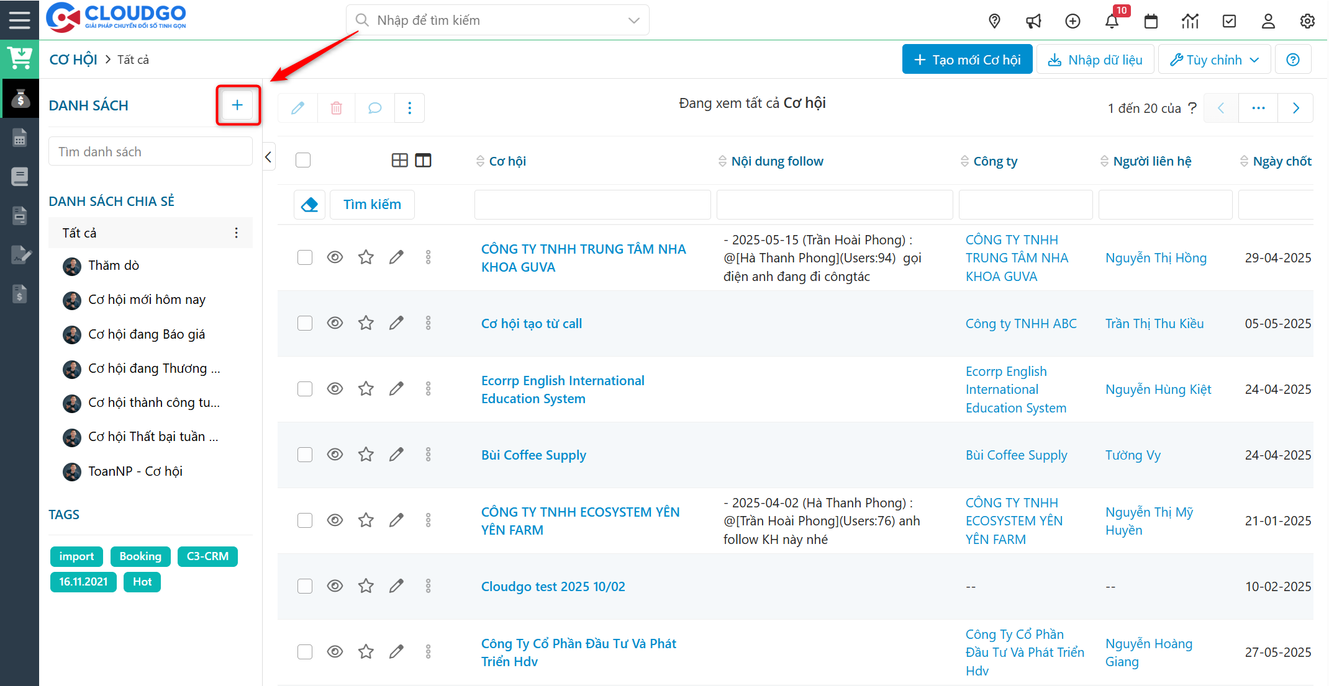
Task: Open the calendar icon in the header
Action: 1151,21
